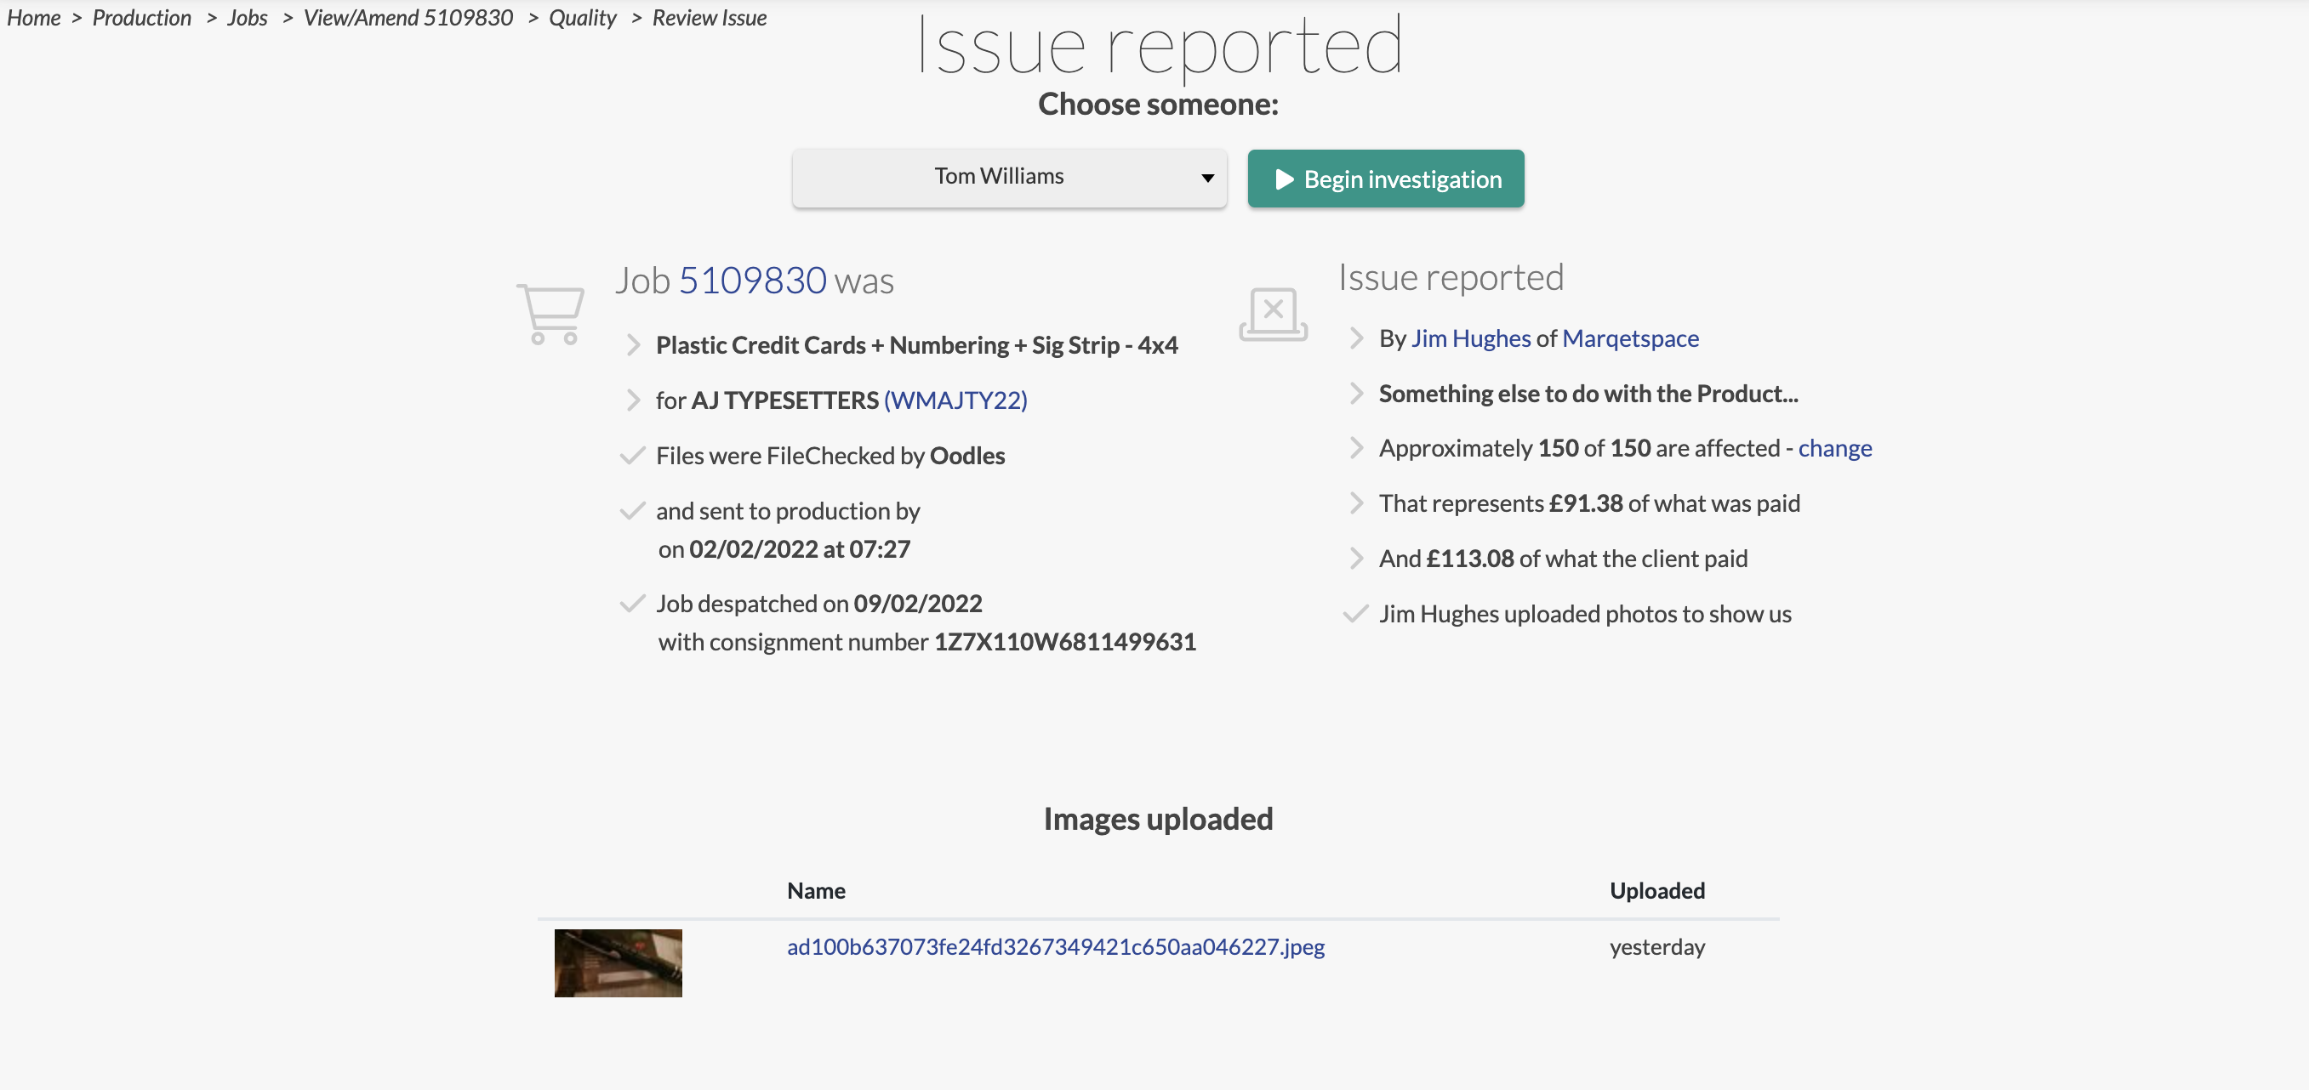Open Quality breadcrumb link

pyautogui.click(x=583, y=18)
